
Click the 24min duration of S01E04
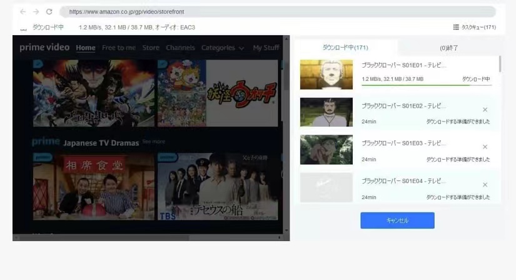pos(368,197)
